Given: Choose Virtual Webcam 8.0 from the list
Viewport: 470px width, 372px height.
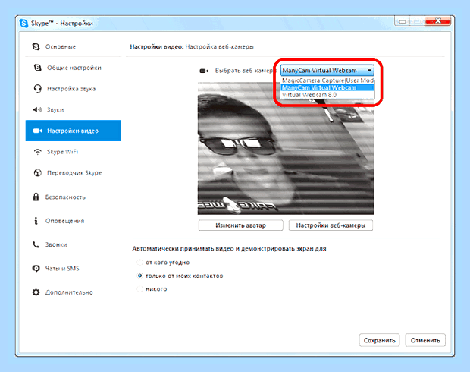Looking at the screenshot, I should tap(327, 95).
